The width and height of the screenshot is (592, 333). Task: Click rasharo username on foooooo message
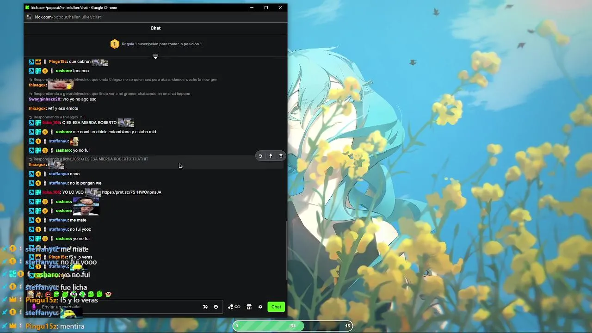coord(63,71)
